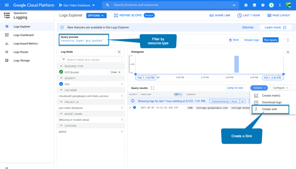Click Stream logs button
Viewport: 296px width, 169px height.
(252, 40)
